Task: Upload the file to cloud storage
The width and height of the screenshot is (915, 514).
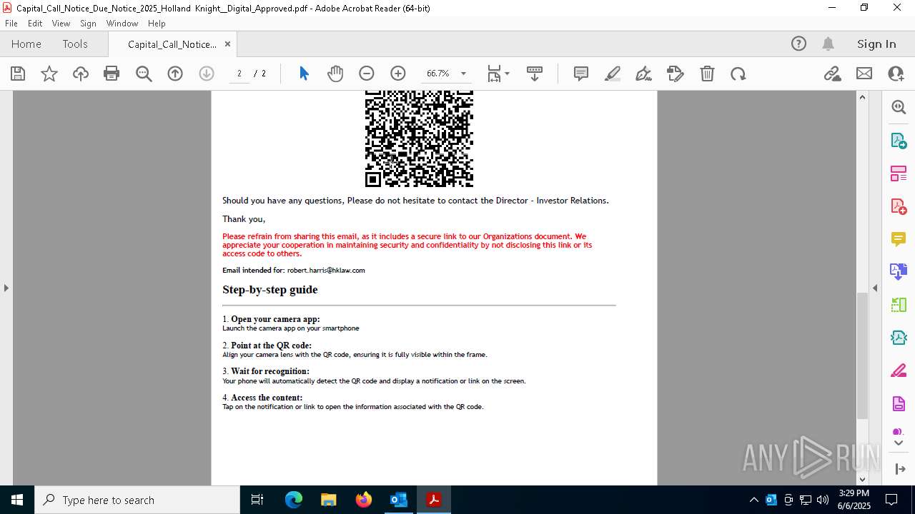Action: coord(80,74)
